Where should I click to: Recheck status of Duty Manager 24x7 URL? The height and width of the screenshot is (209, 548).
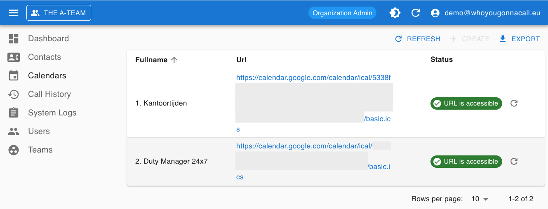[x=514, y=162]
